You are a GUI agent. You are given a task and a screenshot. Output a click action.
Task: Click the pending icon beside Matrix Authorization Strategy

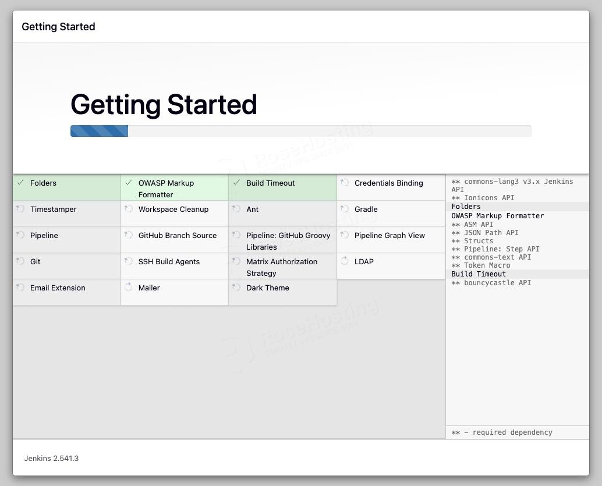tap(236, 261)
